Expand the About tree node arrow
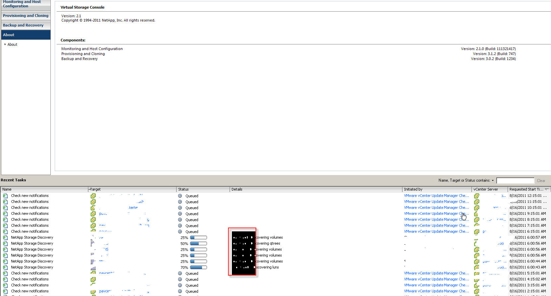This screenshot has width=551, height=296. (x=5, y=44)
